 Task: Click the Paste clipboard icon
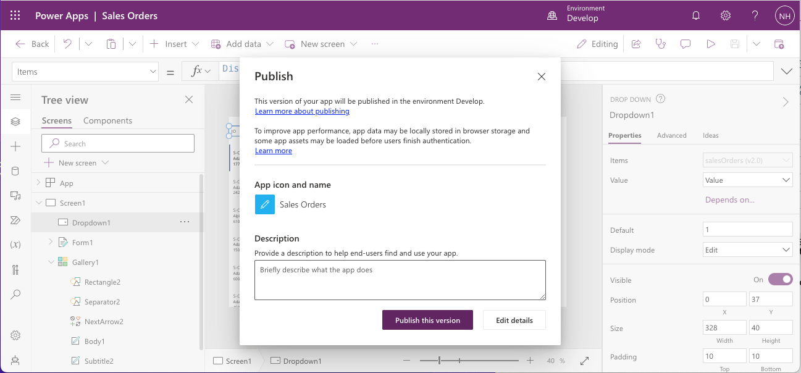(111, 44)
